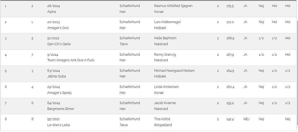Select the 142.4 points value
The width and height of the screenshot is (298, 132).
pyautogui.click(x=230, y=119)
